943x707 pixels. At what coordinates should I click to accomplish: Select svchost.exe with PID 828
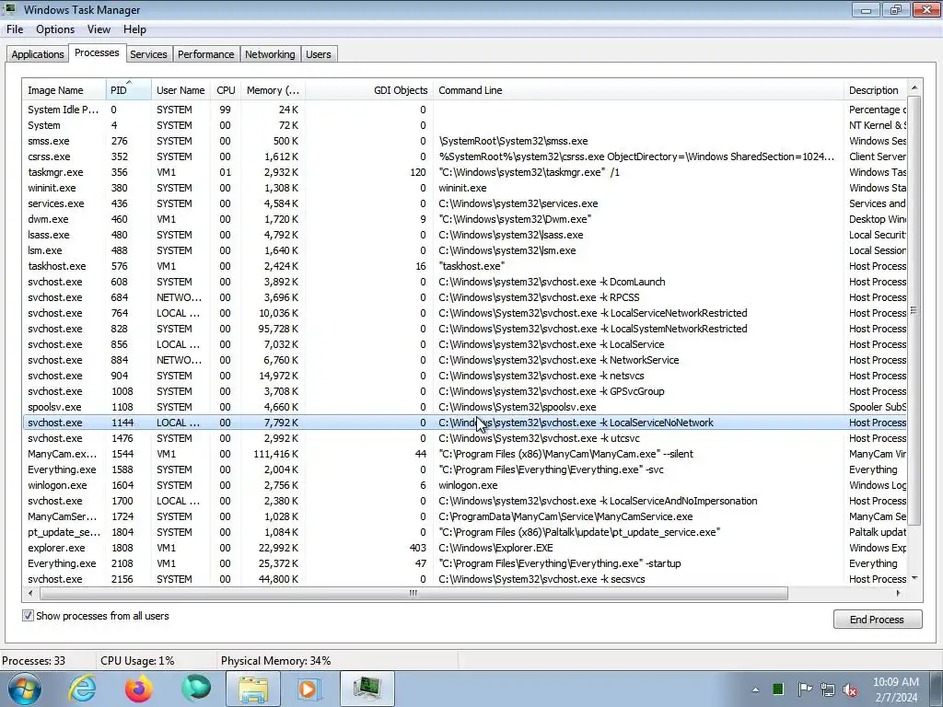(x=465, y=329)
